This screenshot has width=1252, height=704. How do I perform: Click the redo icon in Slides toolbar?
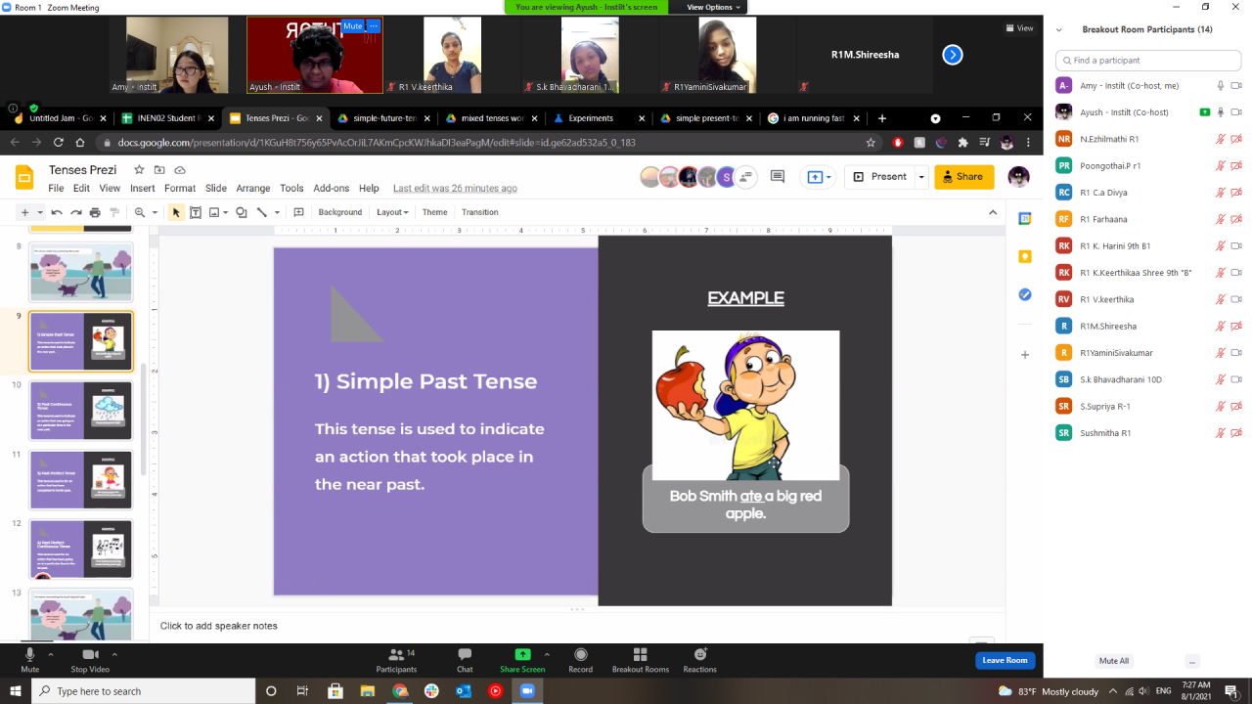pos(75,212)
